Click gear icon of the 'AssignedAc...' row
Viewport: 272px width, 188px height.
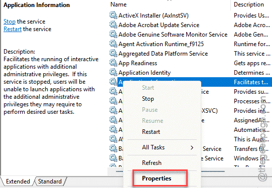113,120
